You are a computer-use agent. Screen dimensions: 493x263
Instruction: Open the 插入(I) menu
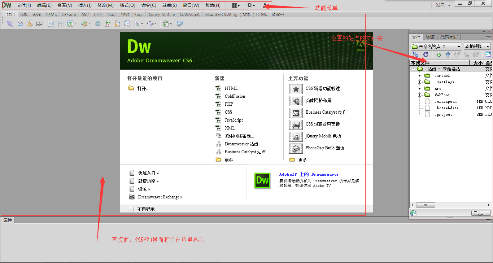click(x=85, y=5)
